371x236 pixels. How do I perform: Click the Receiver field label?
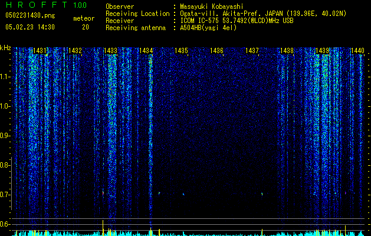point(120,21)
